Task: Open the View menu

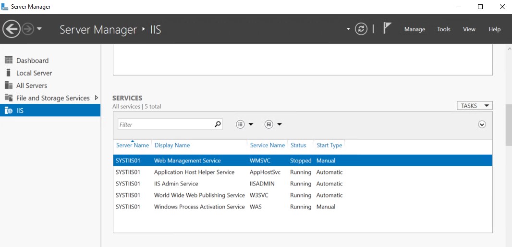Action: [469, 29]
